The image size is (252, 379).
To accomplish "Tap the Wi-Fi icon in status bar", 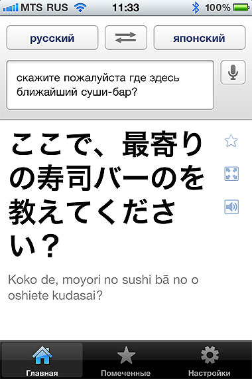I will point(80,8).
